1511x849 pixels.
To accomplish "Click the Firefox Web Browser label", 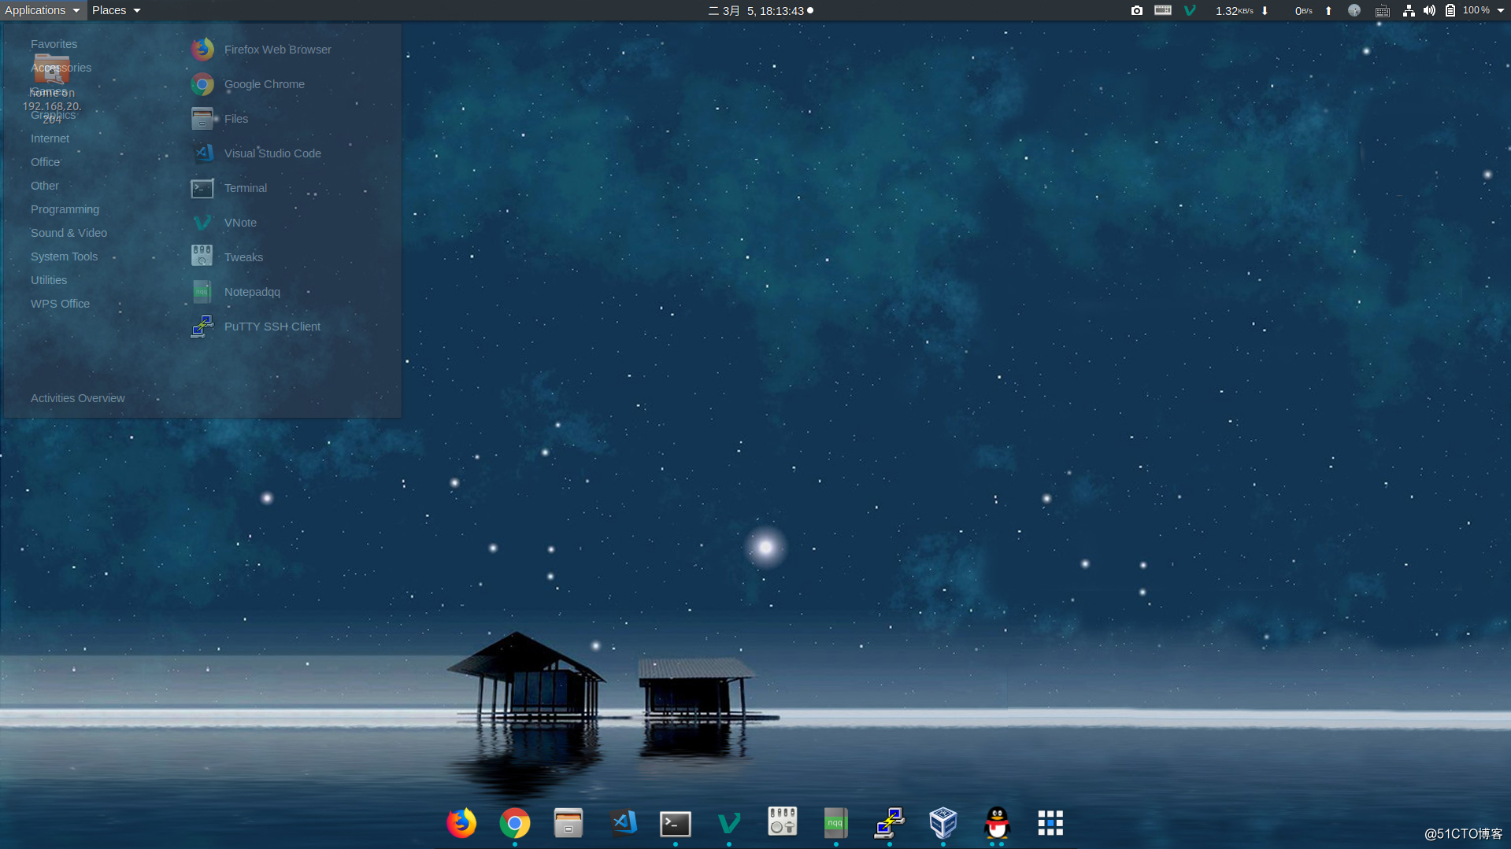I will pos(277,50).
